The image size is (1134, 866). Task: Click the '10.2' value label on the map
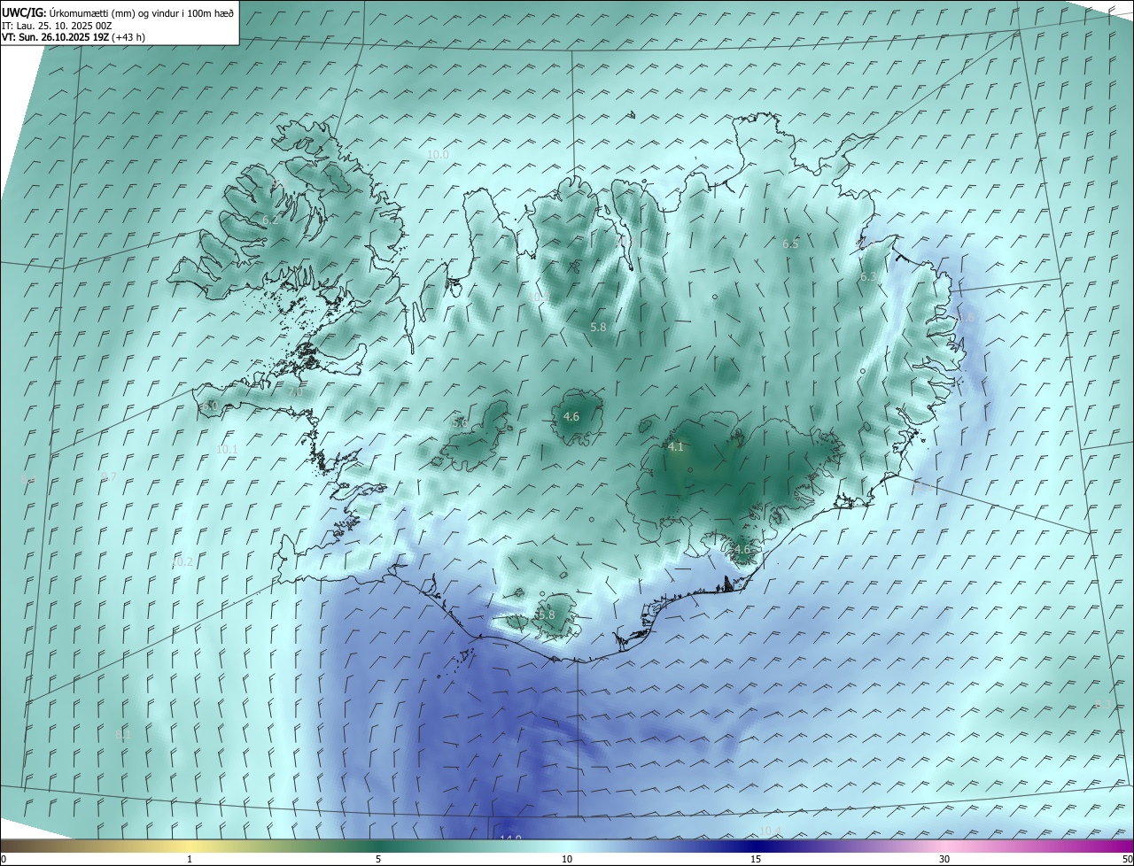(x=182, y=561)
